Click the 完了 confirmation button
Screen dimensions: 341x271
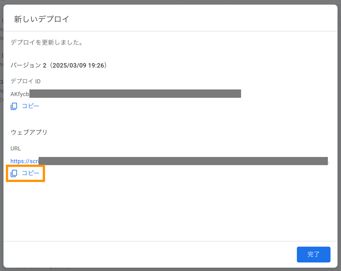(313, 255)
